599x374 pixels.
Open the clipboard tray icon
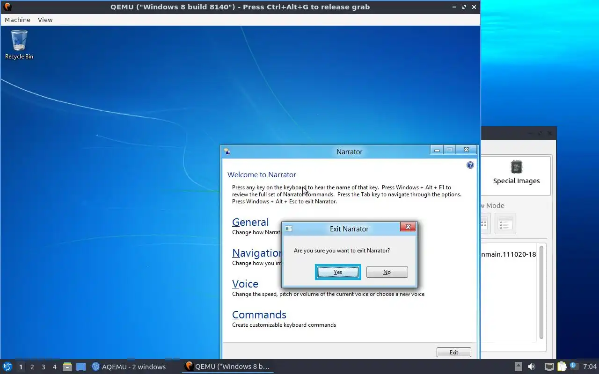point(562,367)
